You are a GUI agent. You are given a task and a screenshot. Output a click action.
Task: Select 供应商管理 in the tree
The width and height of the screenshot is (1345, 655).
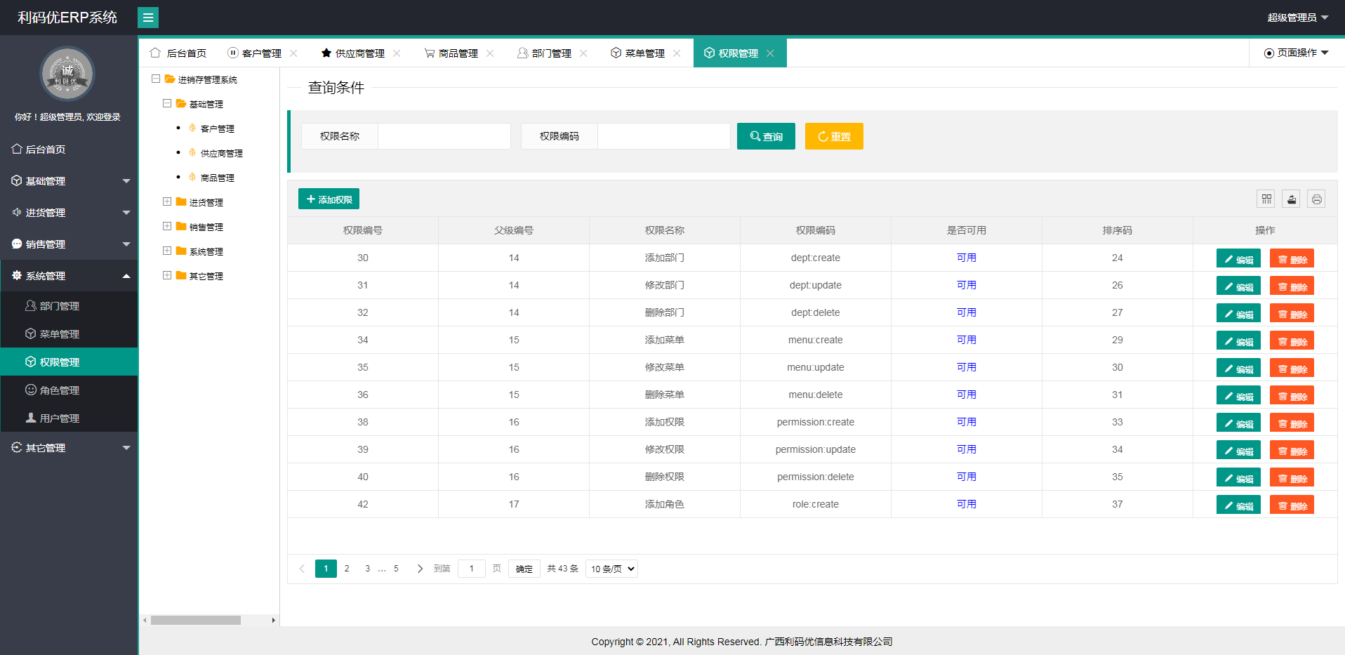[x=222, y=154]
